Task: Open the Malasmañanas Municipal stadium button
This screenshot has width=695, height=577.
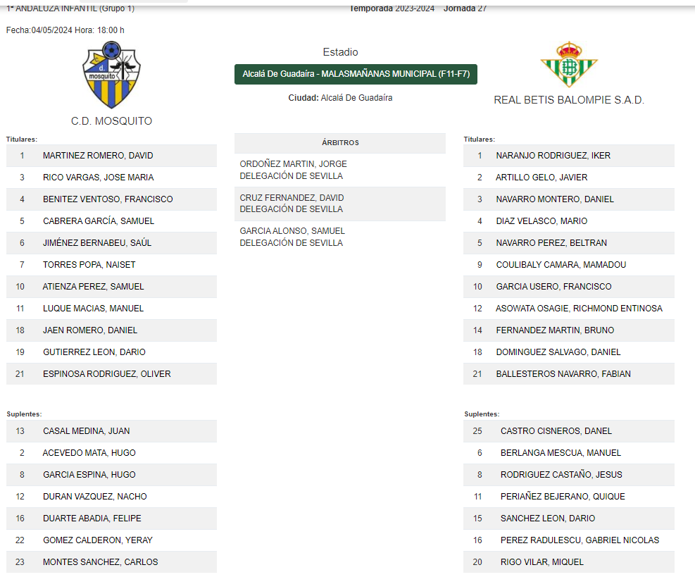Action: 356,74
